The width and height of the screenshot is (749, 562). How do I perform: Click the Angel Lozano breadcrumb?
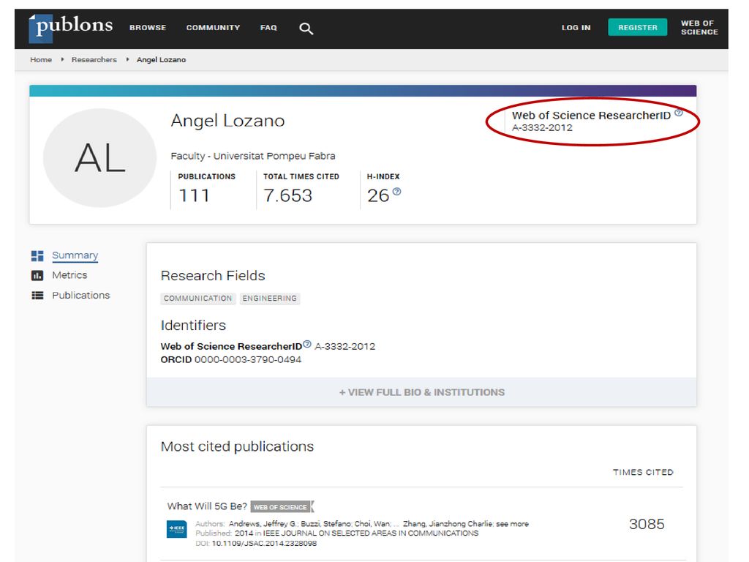coord(162,60)
